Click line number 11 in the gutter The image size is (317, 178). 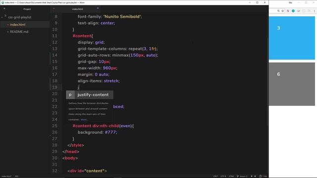coord(54,36)
